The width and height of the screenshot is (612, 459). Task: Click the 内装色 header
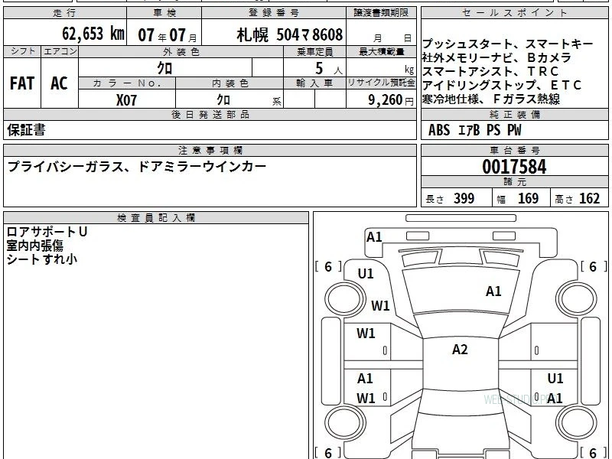pos(229,83)
